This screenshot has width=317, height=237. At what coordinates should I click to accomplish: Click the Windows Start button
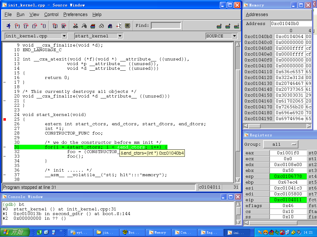click(15, 232)
